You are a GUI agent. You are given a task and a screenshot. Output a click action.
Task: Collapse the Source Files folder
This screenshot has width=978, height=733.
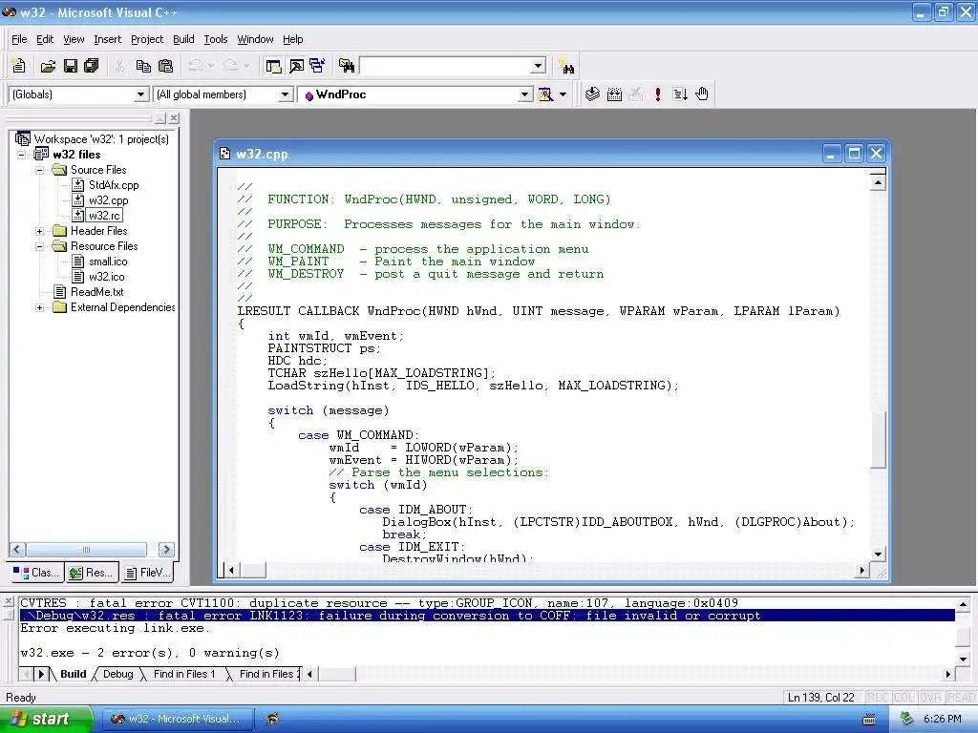(x=40, y=170)
